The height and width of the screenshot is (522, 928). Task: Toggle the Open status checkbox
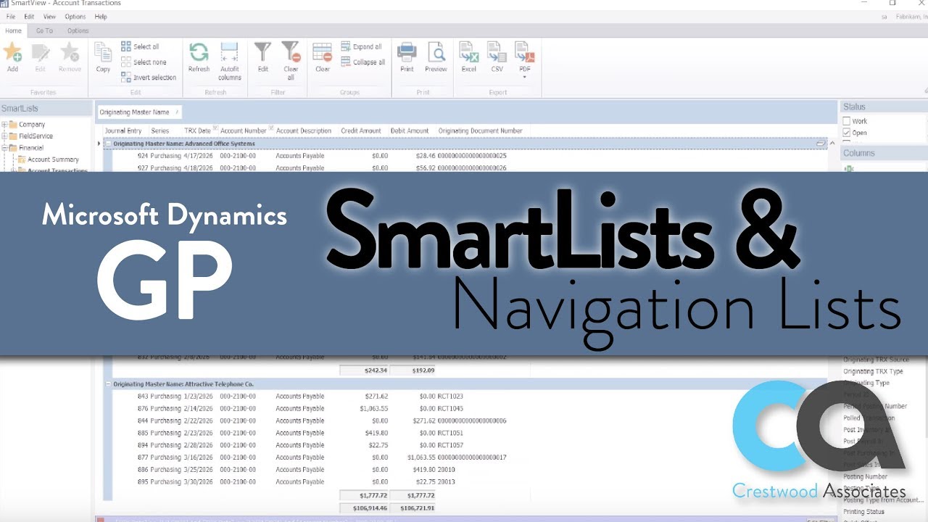[846, 133]
